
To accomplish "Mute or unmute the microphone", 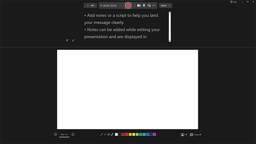I will tap(144, 5).
